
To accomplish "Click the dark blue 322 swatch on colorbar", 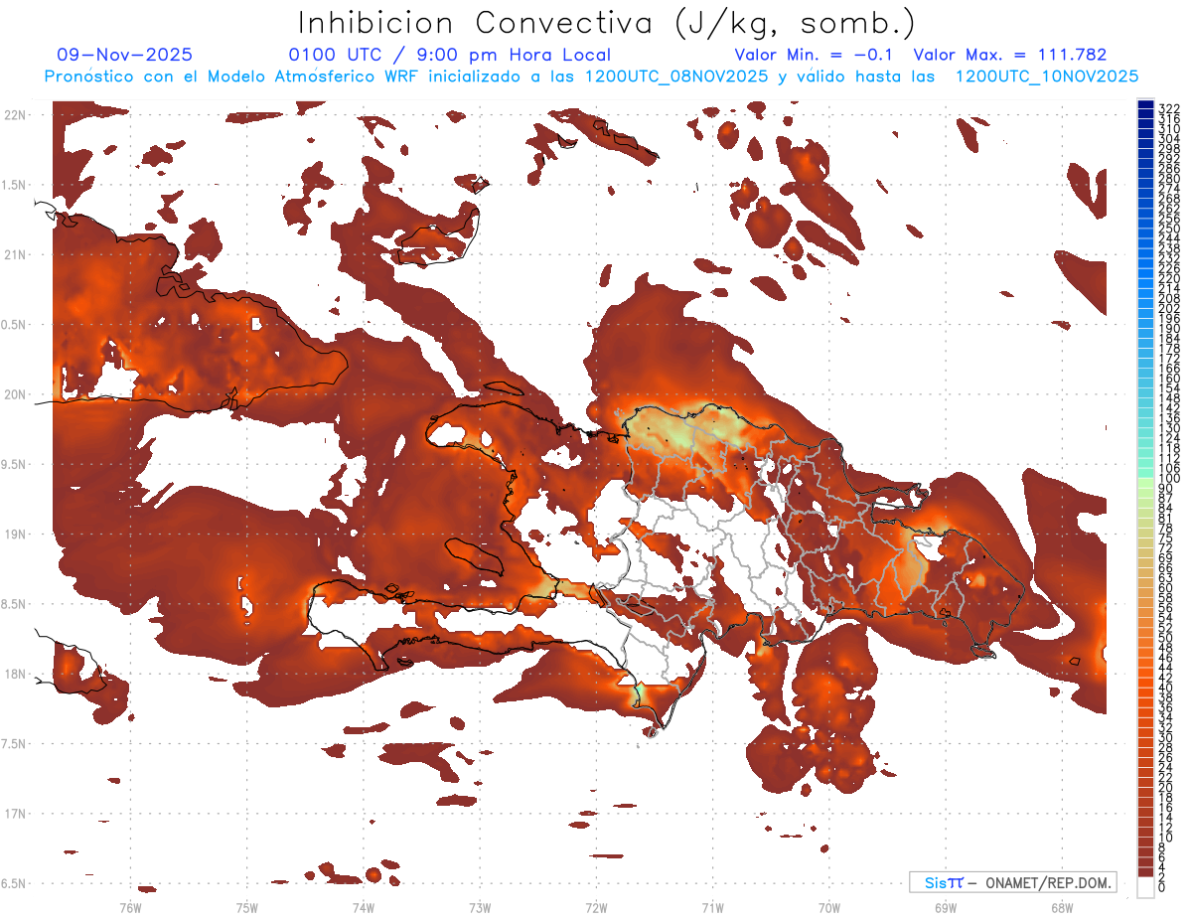I will pyautogui.click(x=1145, y=105).
